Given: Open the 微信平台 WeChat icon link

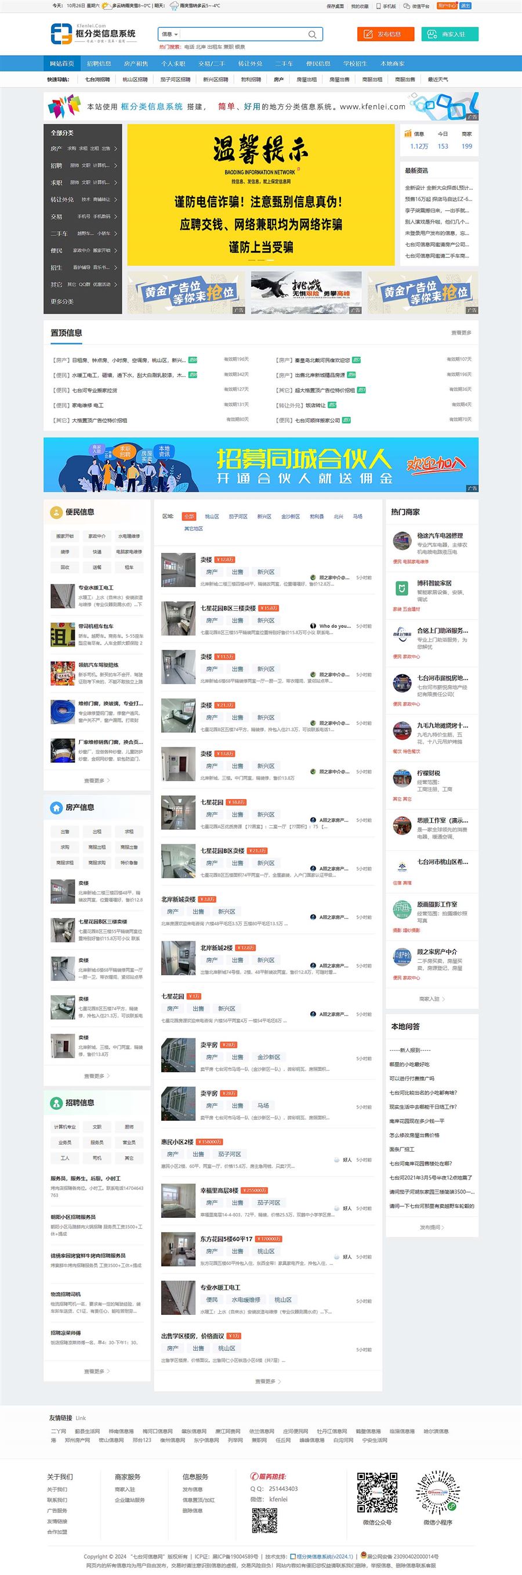Looking at the screenshot, I should pos(417,6).
